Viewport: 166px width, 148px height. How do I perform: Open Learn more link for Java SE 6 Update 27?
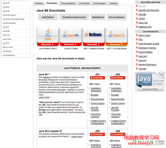[76, 137]
